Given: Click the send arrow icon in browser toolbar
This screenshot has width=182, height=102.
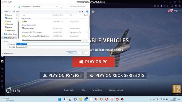Looking at the screenshot, I should tap(164, 6).
